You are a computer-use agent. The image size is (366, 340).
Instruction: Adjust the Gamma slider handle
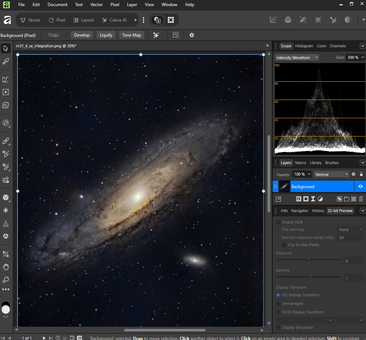point(311,276)
